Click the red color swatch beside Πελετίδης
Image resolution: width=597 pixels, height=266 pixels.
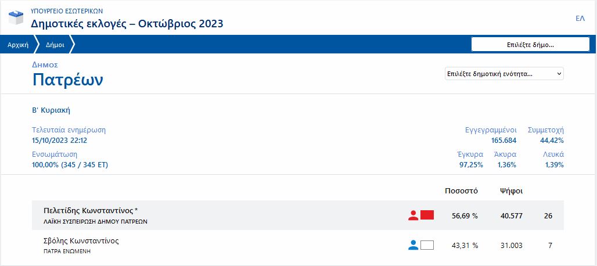click(x=427, y=215)
